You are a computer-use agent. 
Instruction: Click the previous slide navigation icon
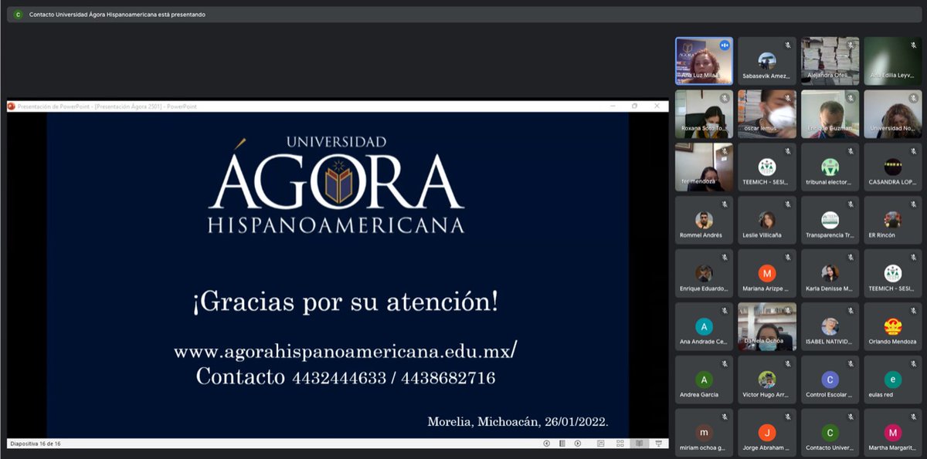coord(546,444)
